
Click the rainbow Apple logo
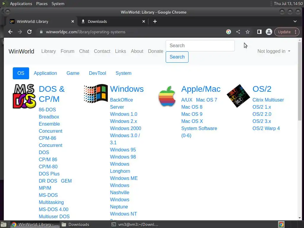(167, 96)
